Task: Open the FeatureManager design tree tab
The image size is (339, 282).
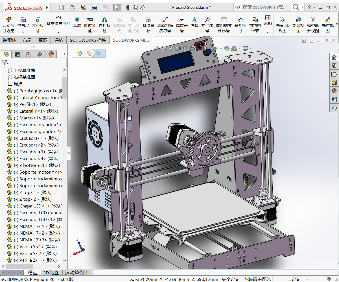Action: click(6, 54)
